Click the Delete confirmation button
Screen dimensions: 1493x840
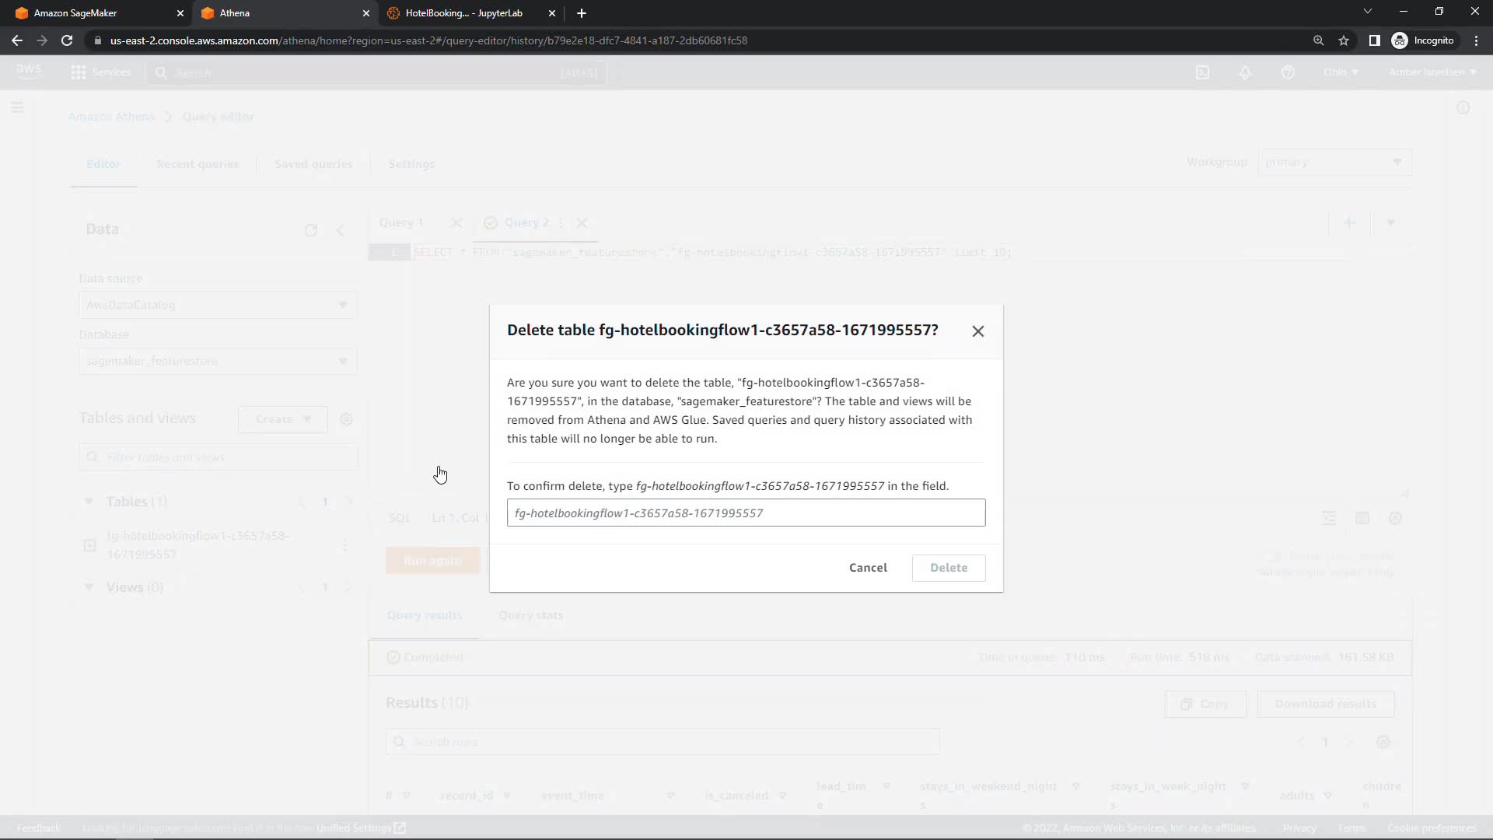[948, 568]
